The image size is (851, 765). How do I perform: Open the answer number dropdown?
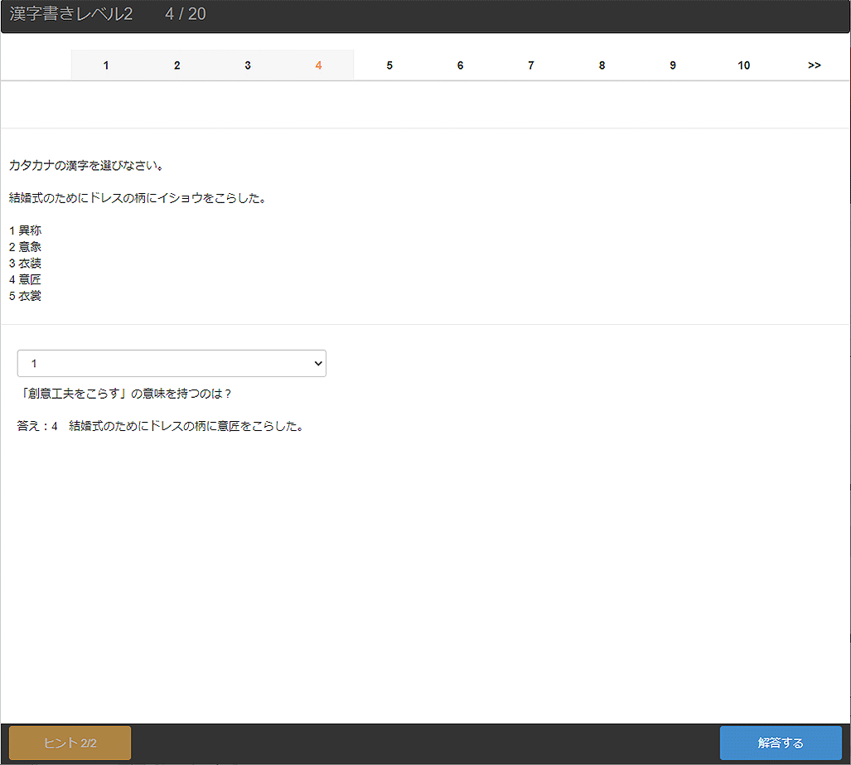pyautogui.click(x=172, y=363)
